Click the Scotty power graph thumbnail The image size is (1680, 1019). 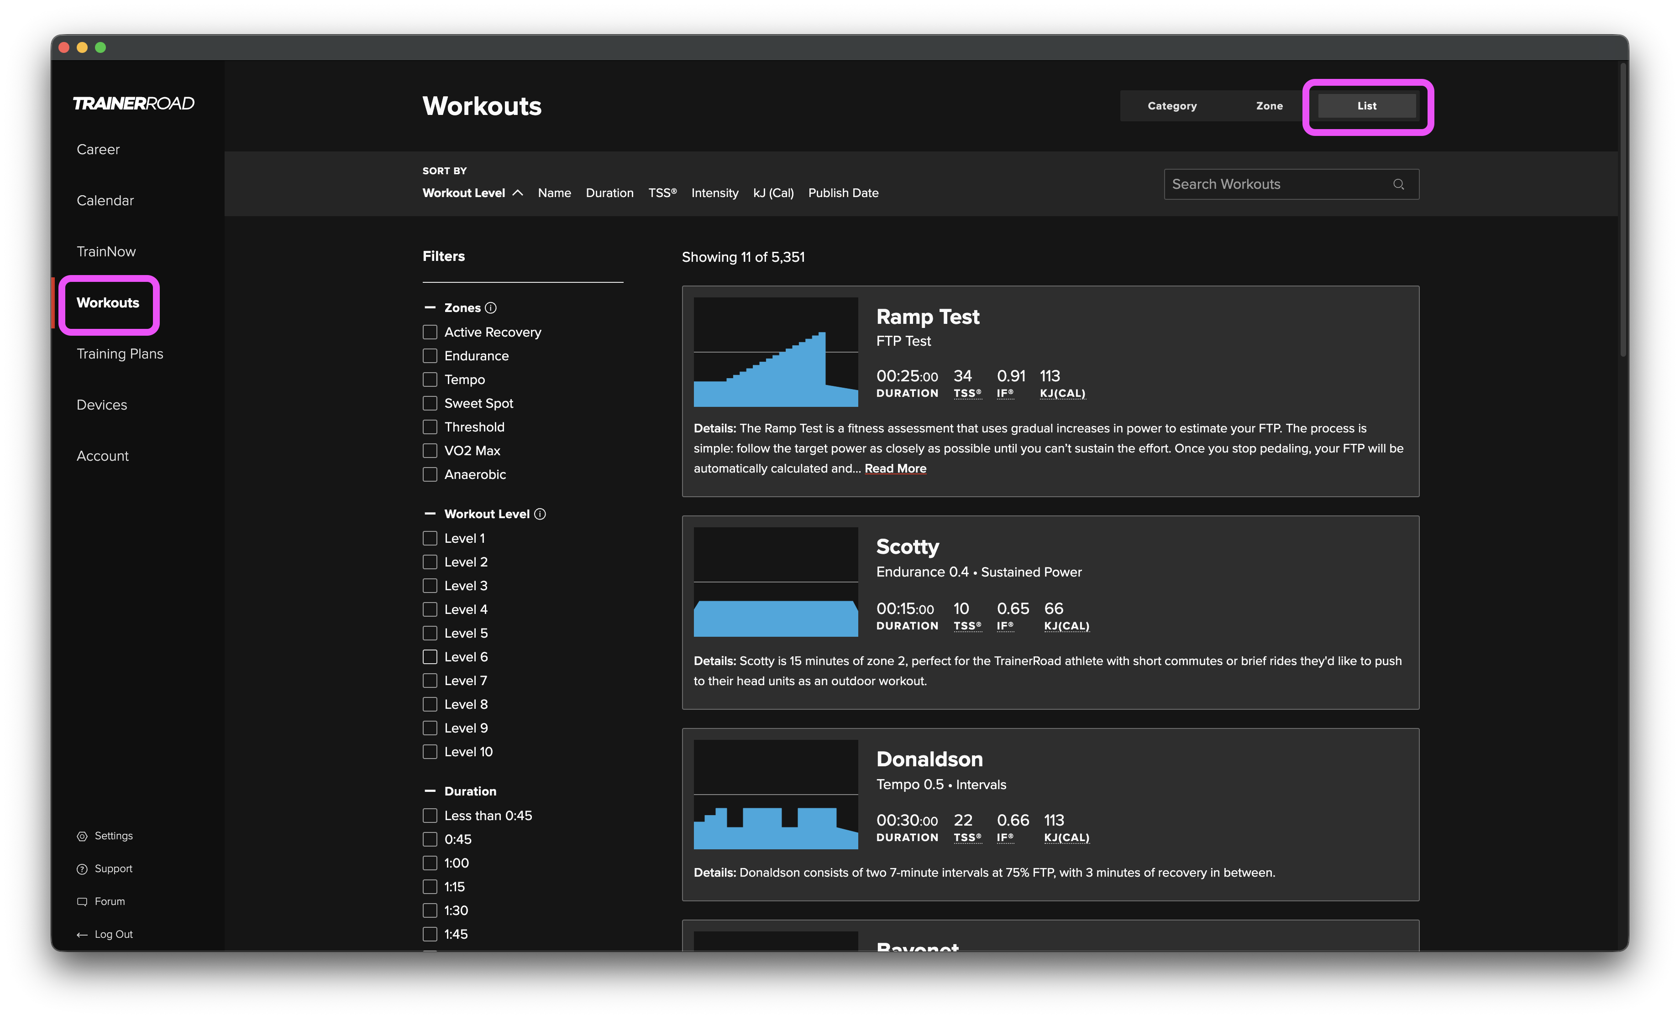[775, 582]
